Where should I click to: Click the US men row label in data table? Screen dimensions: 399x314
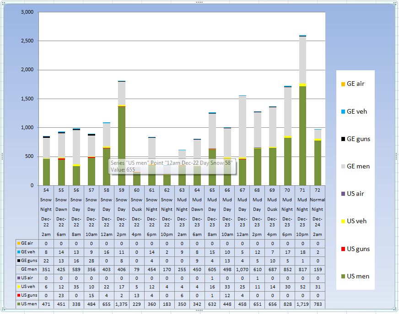coord(27,304)
